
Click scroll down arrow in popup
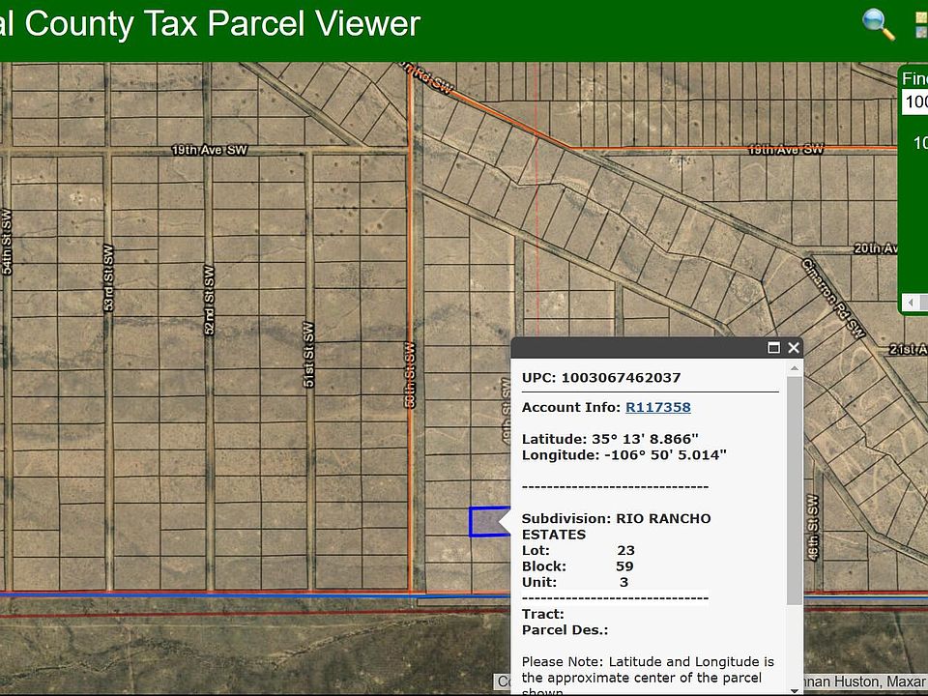tap(795, 690)
